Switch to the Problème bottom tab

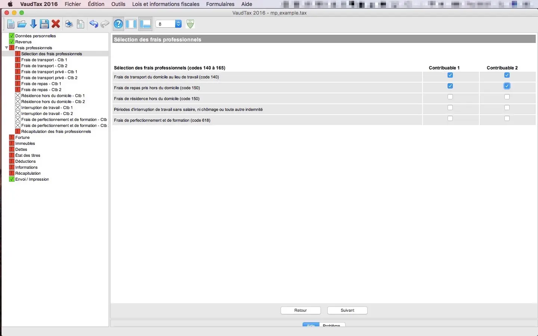click(x=332, y=325)
